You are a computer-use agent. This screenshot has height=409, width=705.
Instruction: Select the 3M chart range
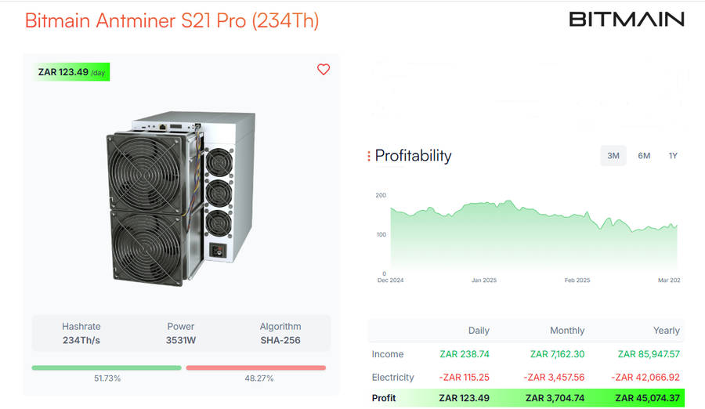pos(613,156)
